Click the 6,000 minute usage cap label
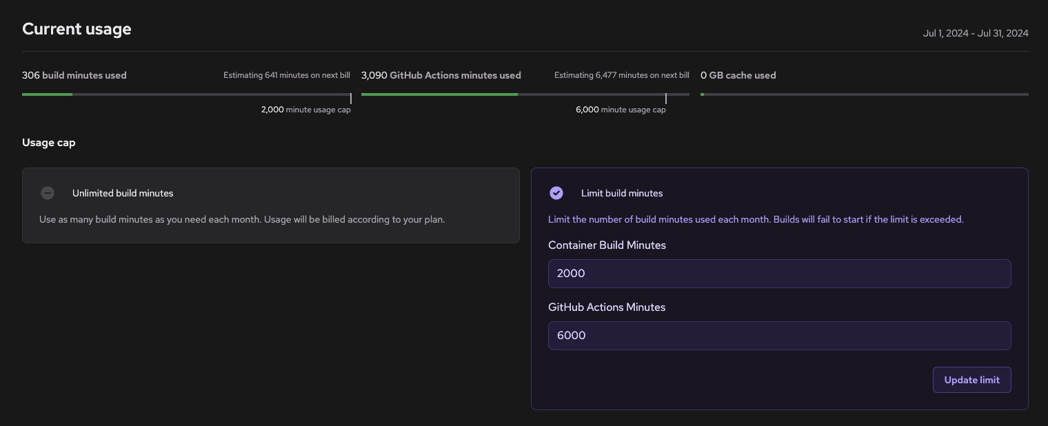1048x426 pixels. (x=621, y=110)
